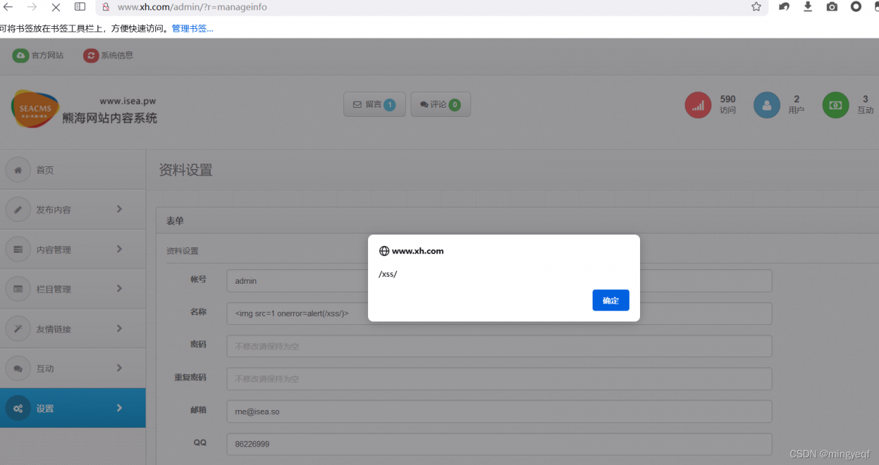Open the 留言 messages button

(x=374, y=104)
